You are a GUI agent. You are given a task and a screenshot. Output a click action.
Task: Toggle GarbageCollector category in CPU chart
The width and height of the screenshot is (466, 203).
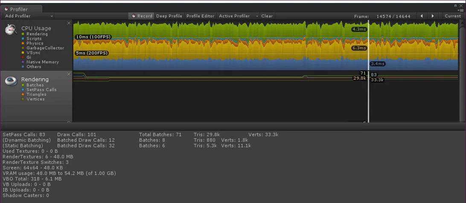pos(23,48)
